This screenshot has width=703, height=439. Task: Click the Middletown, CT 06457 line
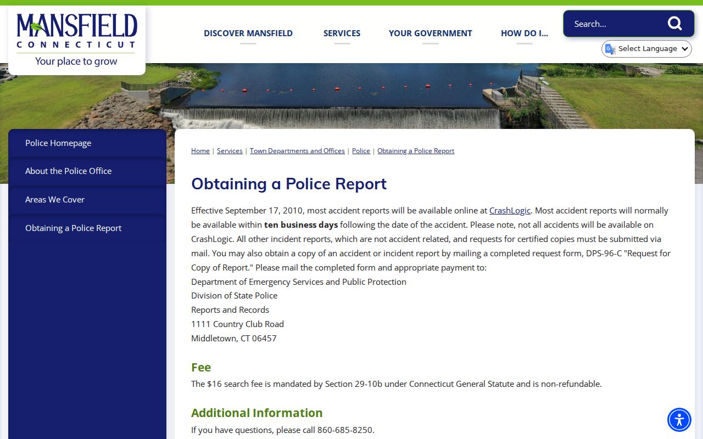click(x=234, y=339)
